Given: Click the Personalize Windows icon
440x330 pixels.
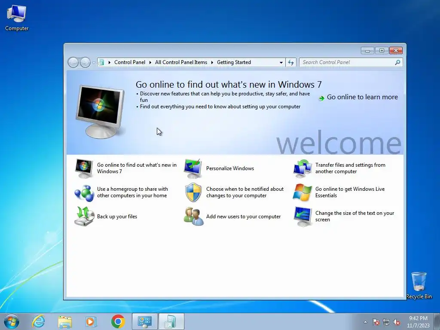Looking at the screenshot, I should pyautogui.click(x=193, y=168).
